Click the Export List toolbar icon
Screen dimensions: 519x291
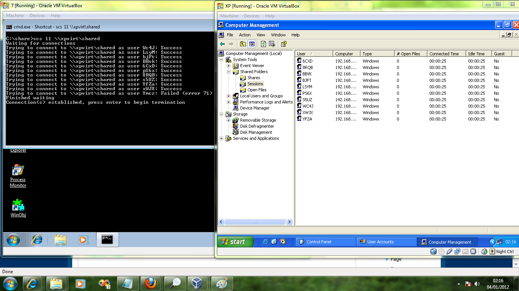[272, 44]
